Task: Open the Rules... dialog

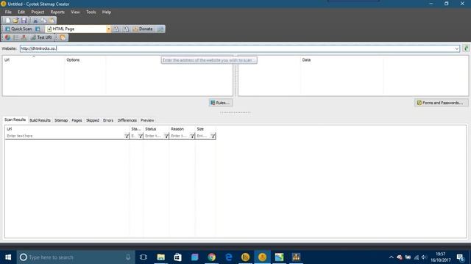Action: (221, 103)
